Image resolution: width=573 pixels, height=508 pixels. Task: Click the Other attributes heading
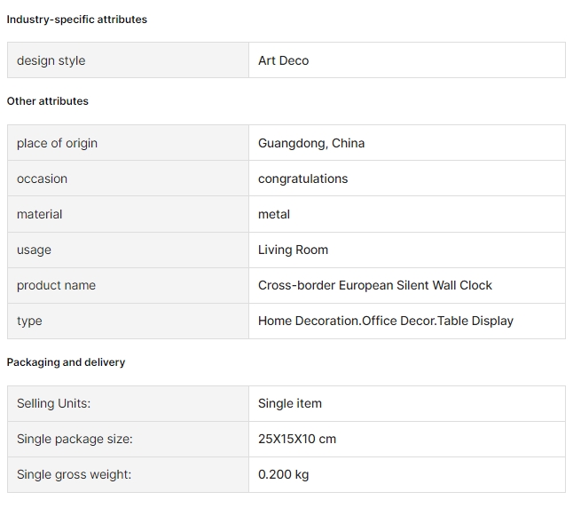[48, 101]
